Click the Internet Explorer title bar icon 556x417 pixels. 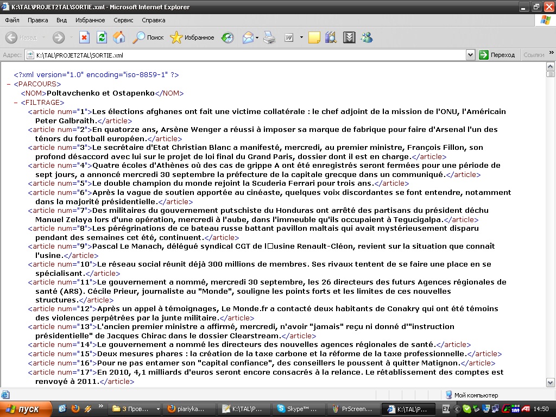(x=5, y=7)
